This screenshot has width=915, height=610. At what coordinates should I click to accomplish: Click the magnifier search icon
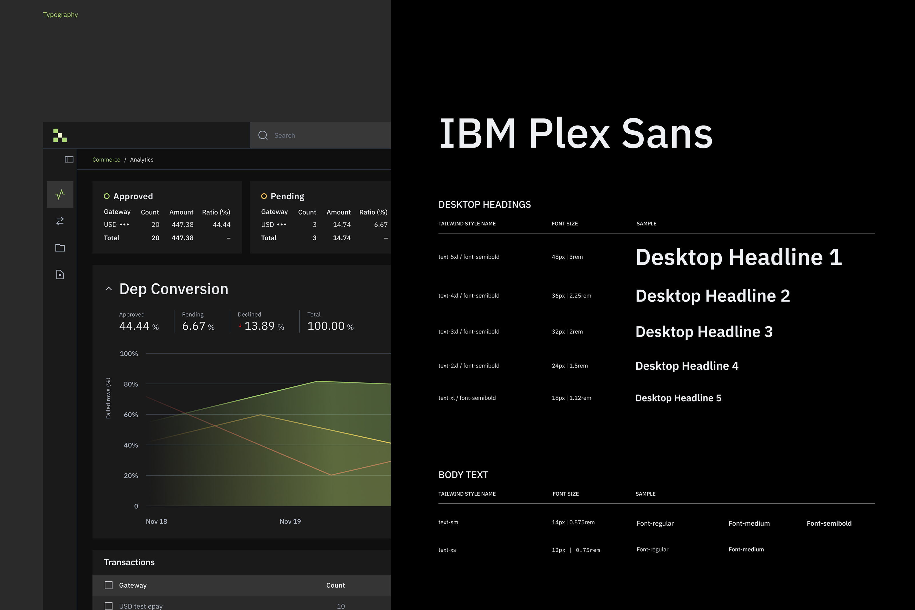[x=263, y=135]
